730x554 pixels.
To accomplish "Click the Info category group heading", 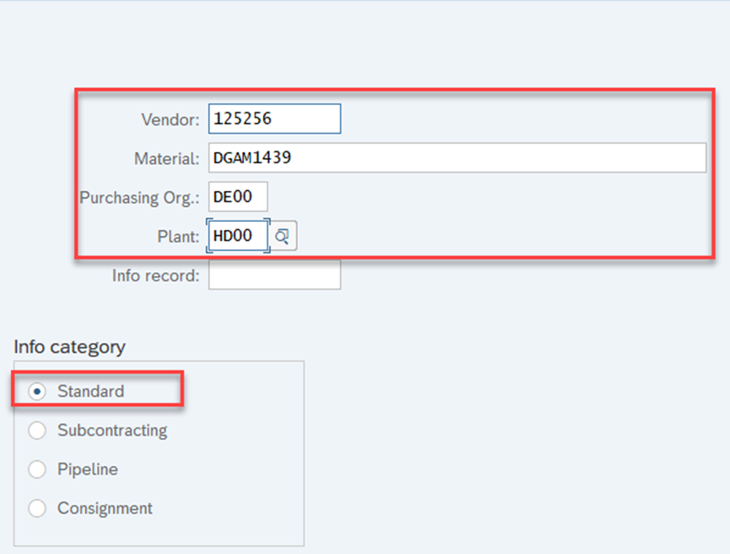I will click(x=69, y=347).
